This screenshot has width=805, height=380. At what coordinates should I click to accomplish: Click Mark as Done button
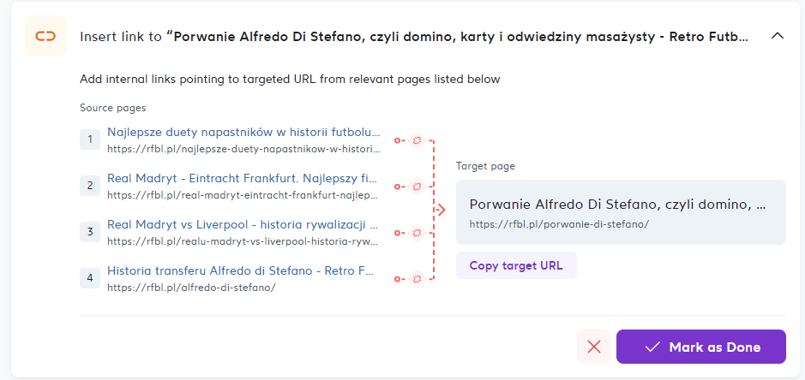(700, 347)
